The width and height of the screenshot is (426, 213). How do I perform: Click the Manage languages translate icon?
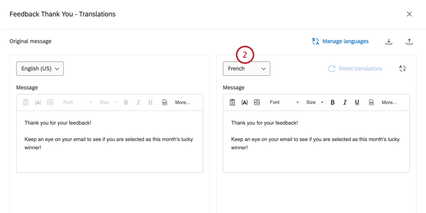tap(315, 41)
